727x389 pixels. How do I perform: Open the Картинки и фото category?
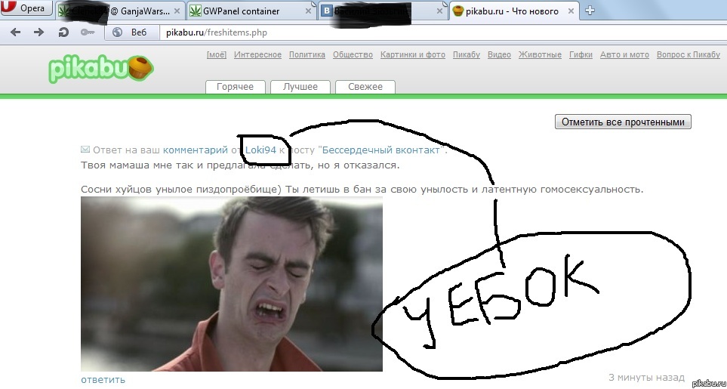413,54
